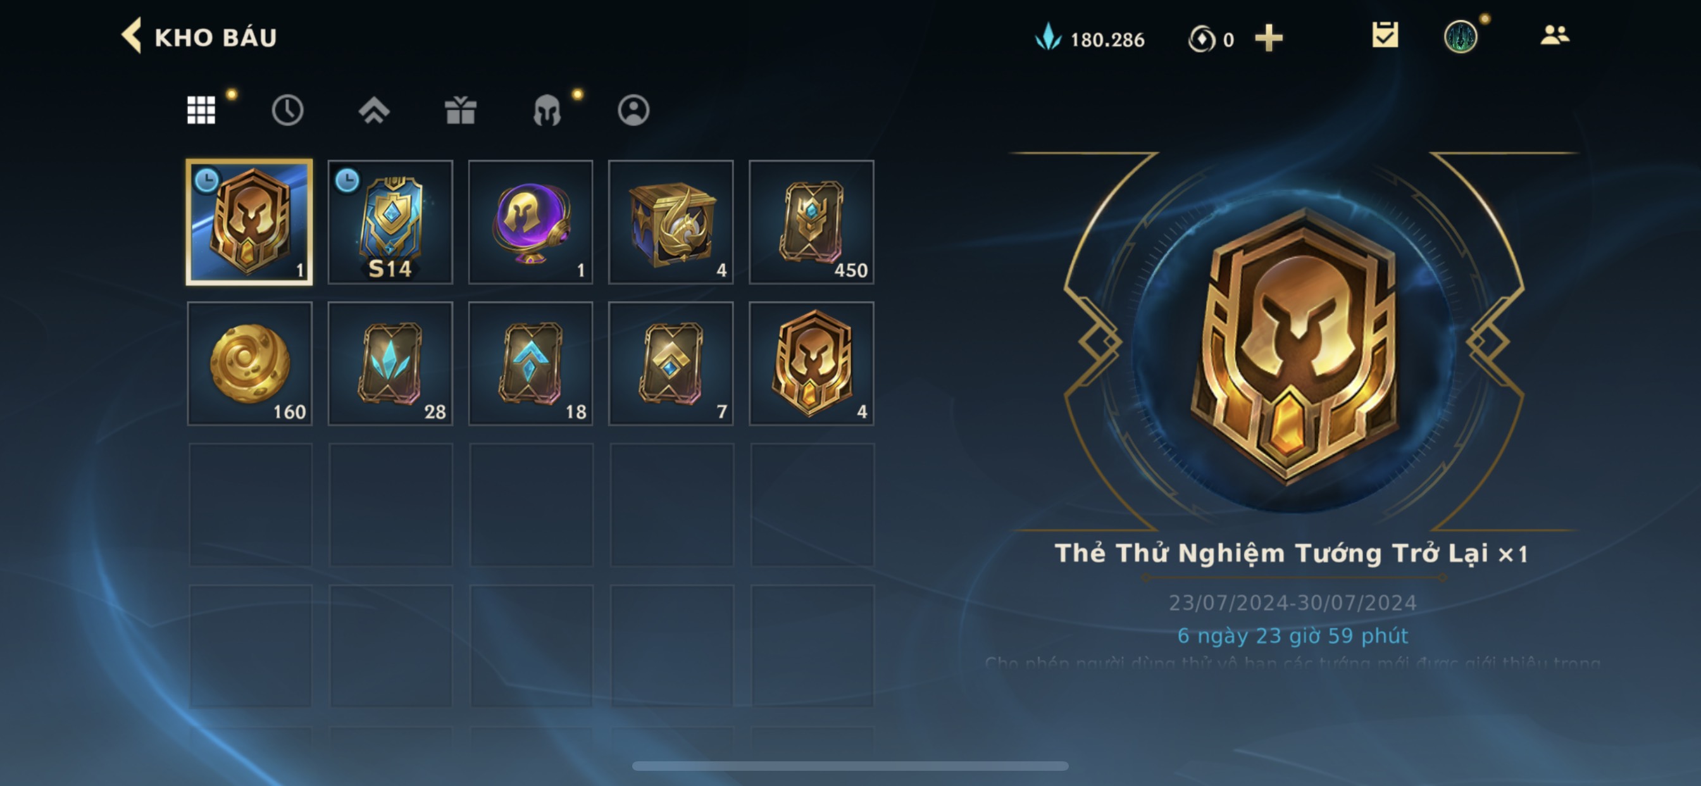
Task: Open the player profile avatar icon
Action: coord(1461,36)
